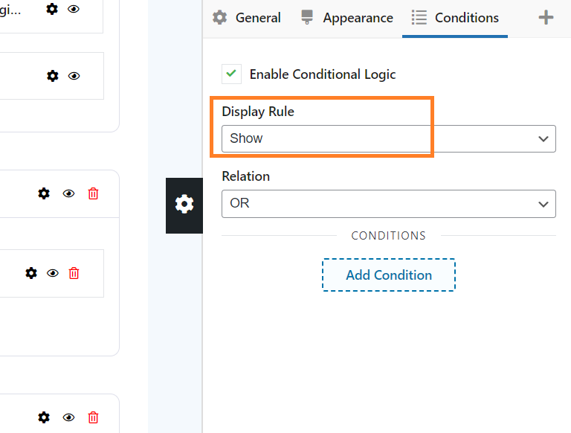Open settings gear in the boxed row beside trash

(x=31, y=273)
